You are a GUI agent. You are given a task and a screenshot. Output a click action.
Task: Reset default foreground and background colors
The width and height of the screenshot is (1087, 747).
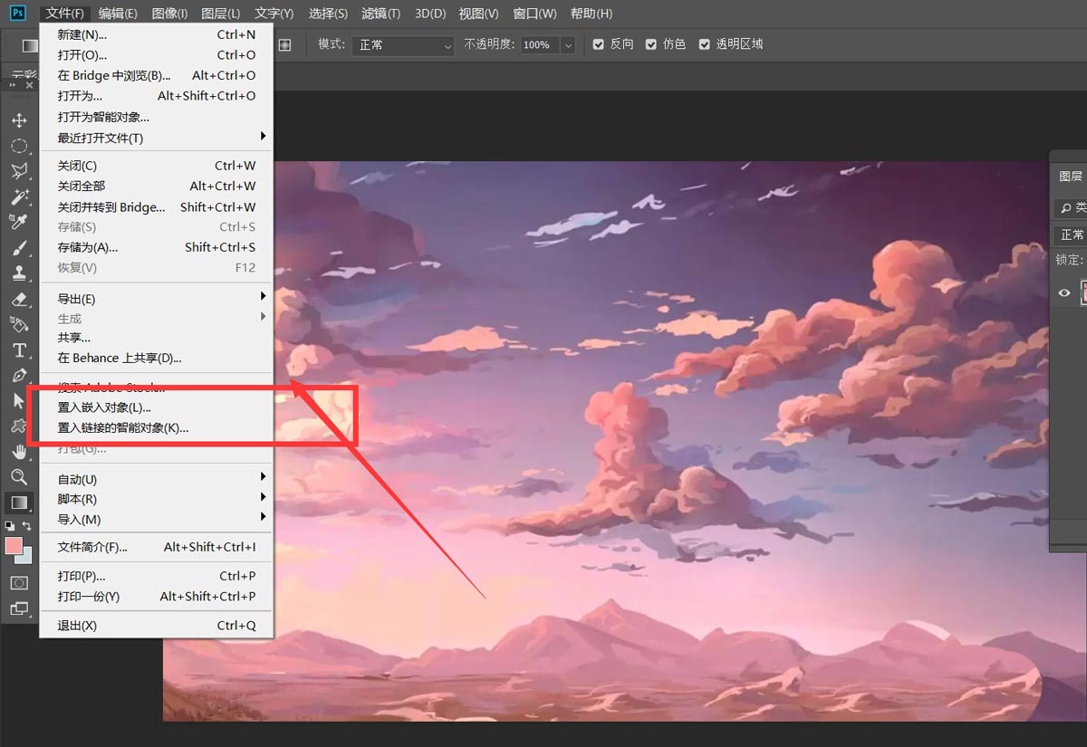click(10, 525)
